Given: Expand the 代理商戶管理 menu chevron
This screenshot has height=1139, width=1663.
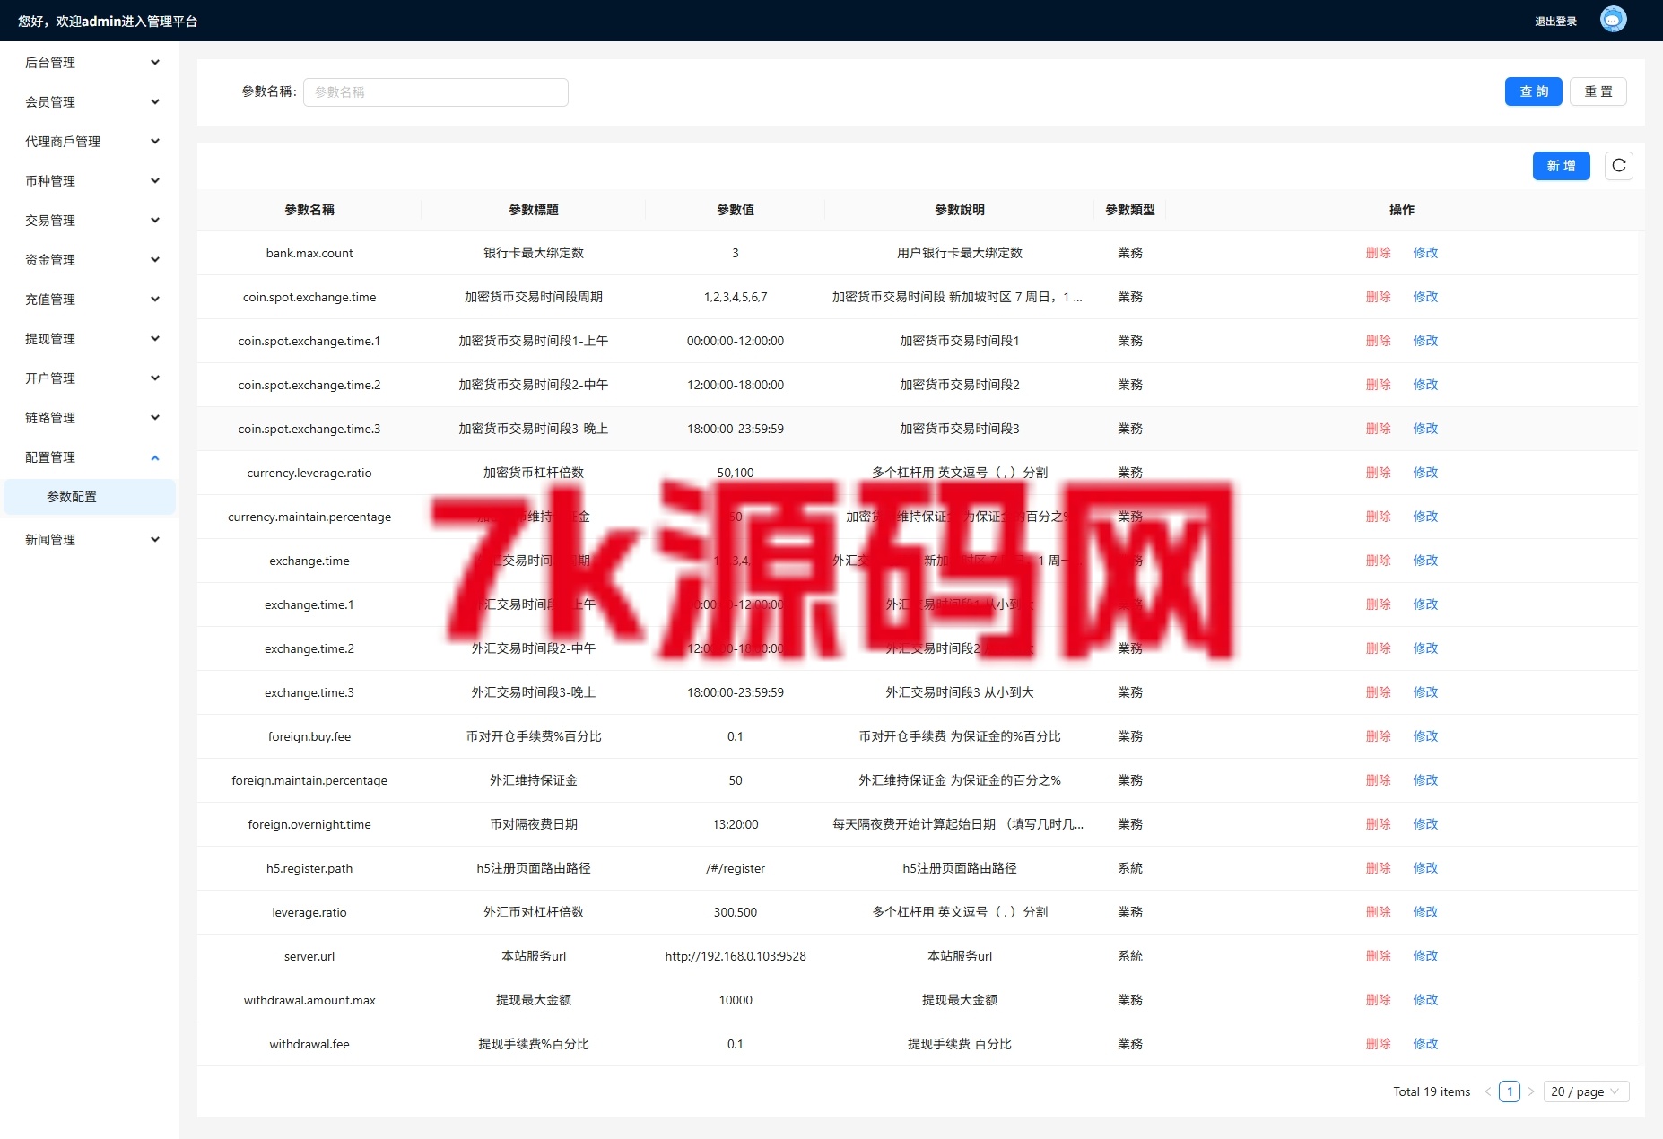Looking at the screenshot, I should click(155, 141).
